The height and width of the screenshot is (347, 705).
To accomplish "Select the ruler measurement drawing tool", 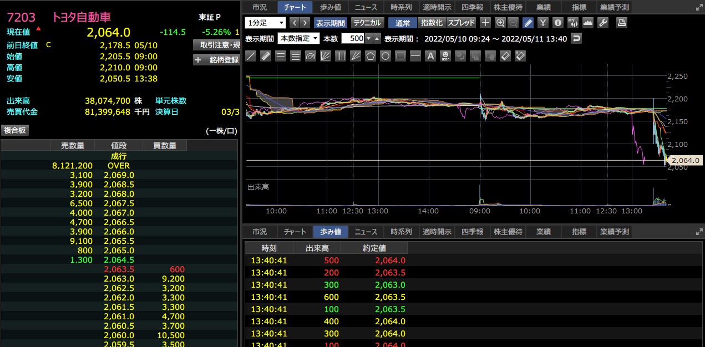I will [x=266, y=56].
